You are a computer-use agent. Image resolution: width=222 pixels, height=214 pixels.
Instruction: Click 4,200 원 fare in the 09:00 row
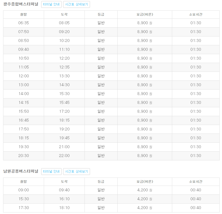pos(145,190)
